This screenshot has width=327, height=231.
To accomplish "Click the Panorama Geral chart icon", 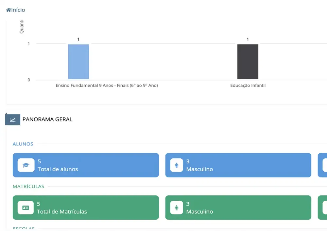I will pyautogui.click(x=13, y=120).
